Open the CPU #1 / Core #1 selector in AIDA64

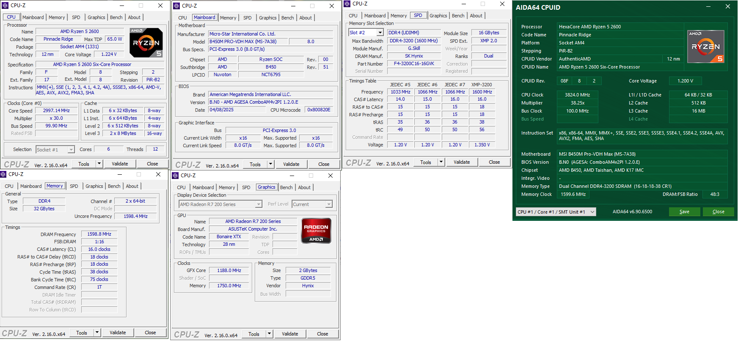pos(592,212)
